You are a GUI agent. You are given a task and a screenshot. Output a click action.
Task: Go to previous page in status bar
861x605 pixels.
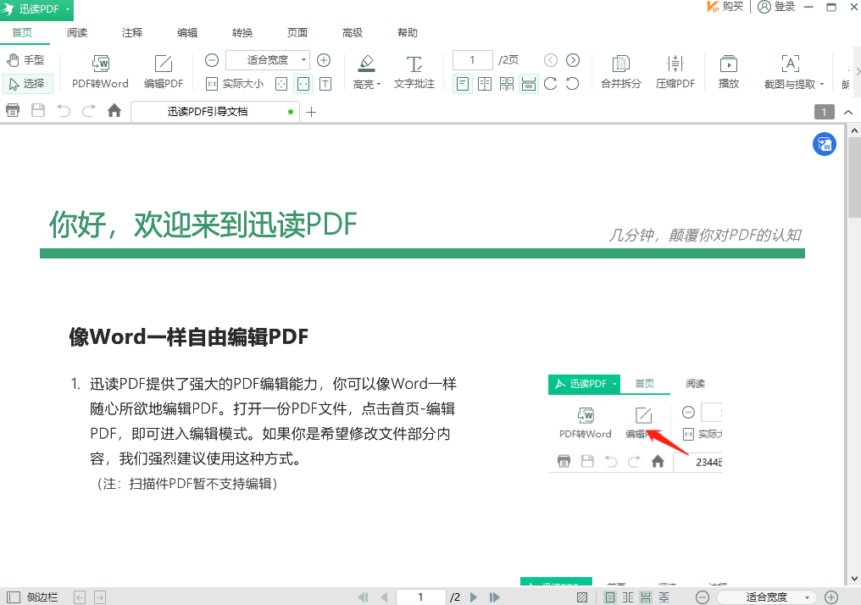click(x=384, y=597)
